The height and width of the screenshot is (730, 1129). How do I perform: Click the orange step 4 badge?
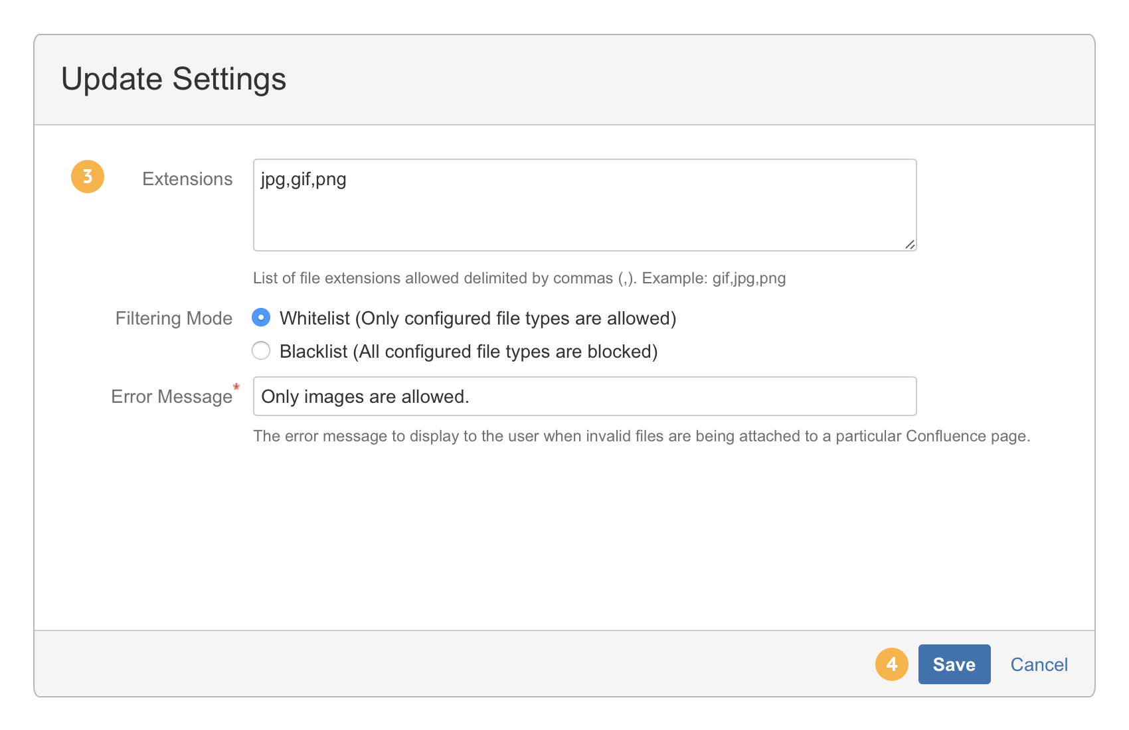point(893,664)
